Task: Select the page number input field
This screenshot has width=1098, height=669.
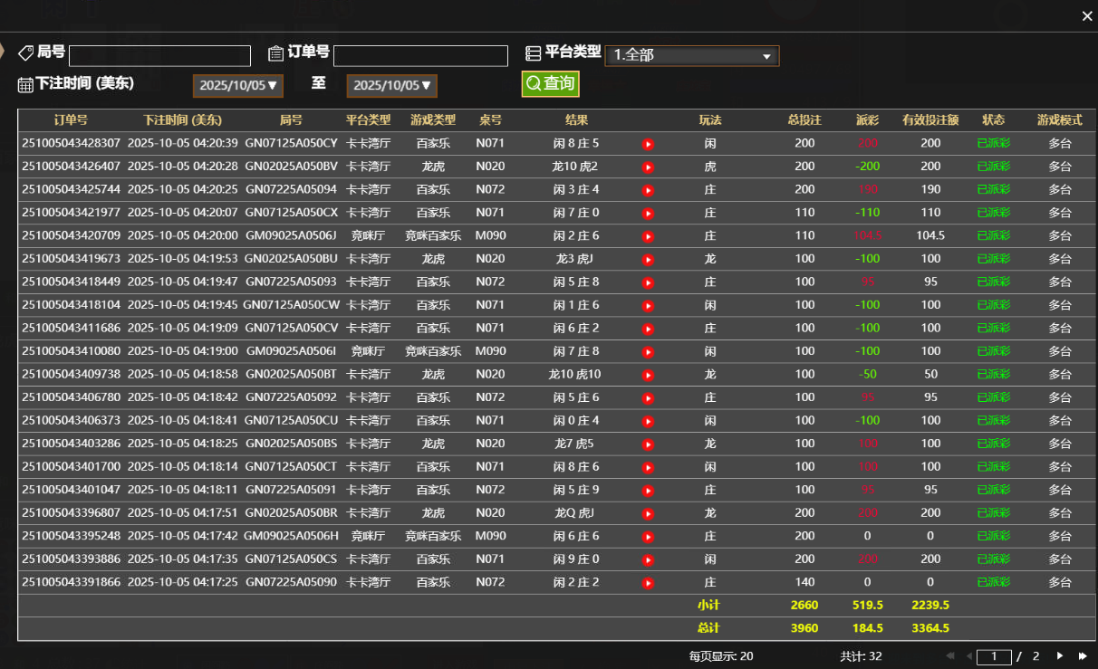Action: (x=994, y=655)
